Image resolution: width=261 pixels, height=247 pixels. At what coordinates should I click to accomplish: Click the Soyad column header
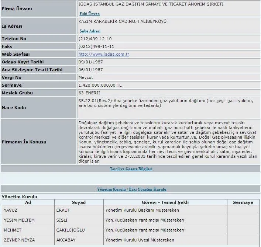(79, 202)
